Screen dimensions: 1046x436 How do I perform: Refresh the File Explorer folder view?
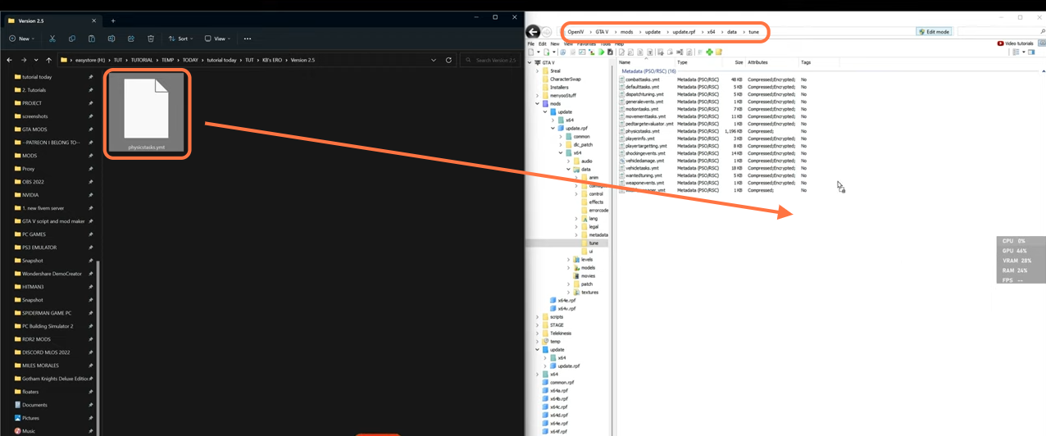[448, 60]
